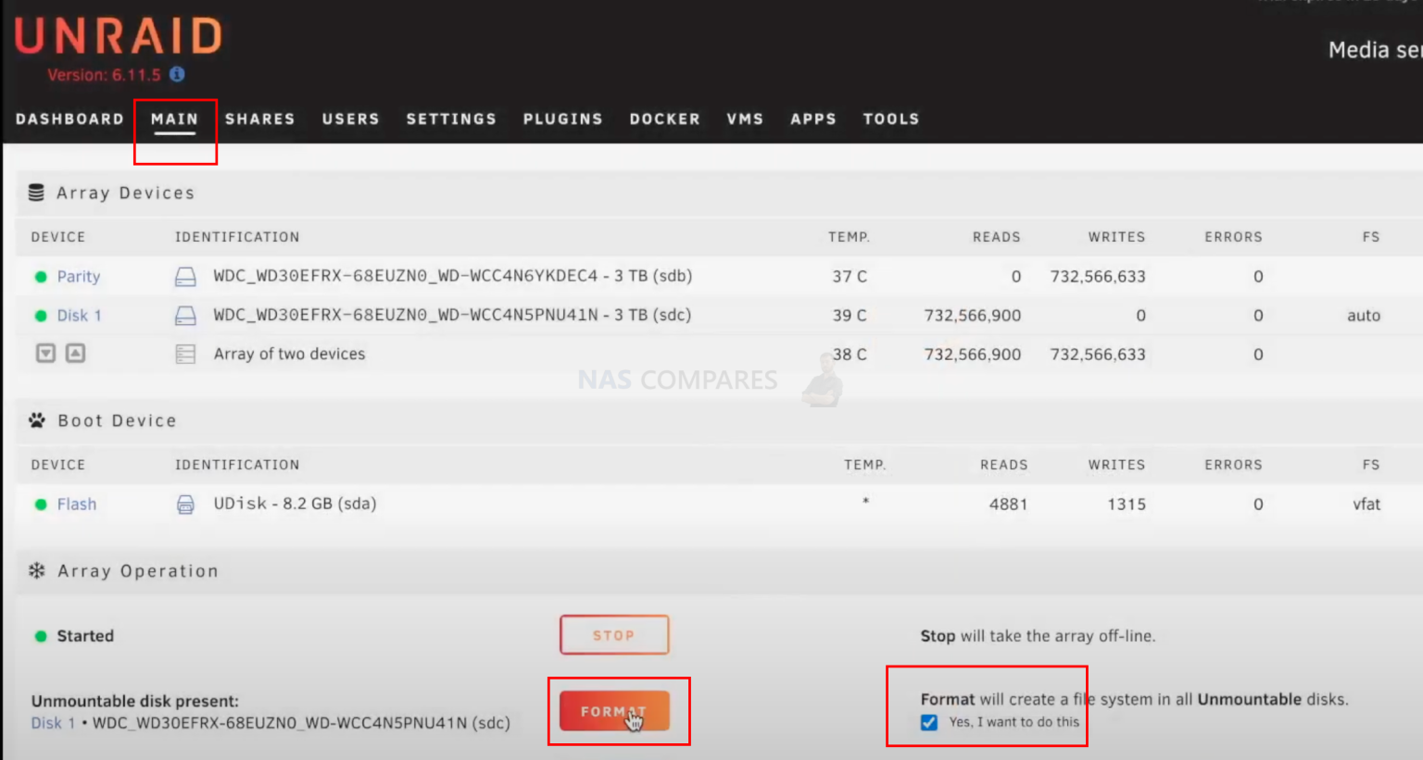This screenshot has height=760, width=1423.
Task: Click the snowflake icon next to Array Operation
Action: (x=35, y=571)
